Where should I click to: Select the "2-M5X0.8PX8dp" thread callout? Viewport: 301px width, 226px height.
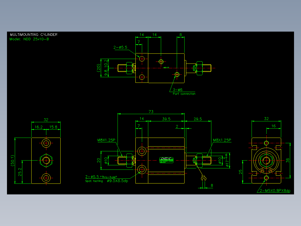[x=275, y=190]
